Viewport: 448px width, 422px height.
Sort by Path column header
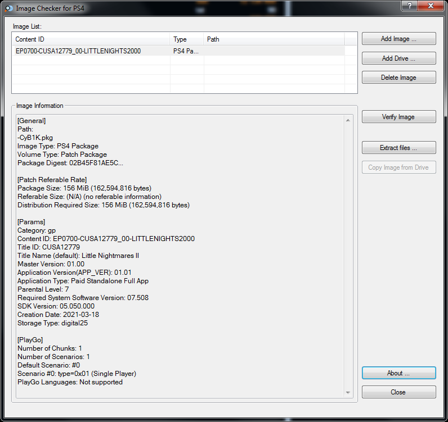pyautogui.click(x=274, y=39)
